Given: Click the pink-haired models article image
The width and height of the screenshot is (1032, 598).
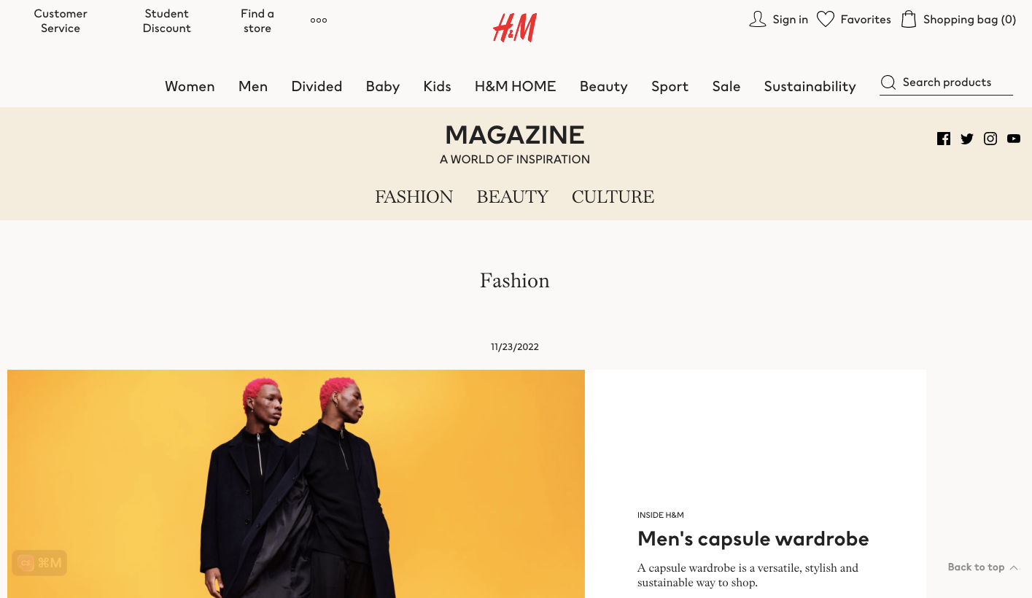Looking at the screenshot, I should tap(296, 484).
